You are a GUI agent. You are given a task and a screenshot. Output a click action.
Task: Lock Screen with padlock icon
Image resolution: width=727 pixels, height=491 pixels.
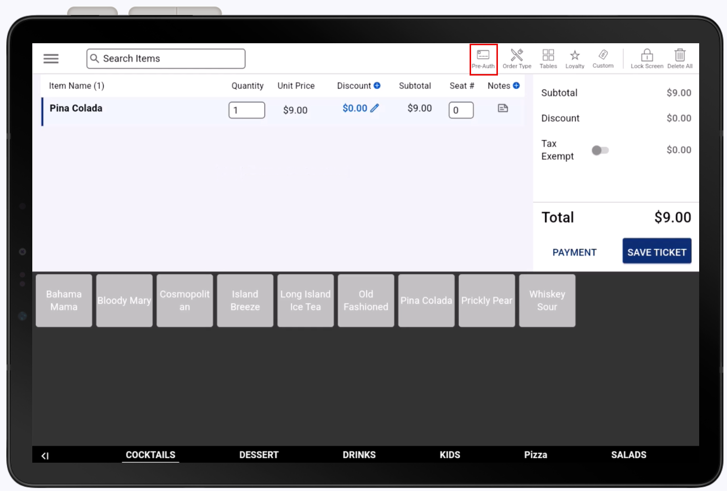click(647, 59)
